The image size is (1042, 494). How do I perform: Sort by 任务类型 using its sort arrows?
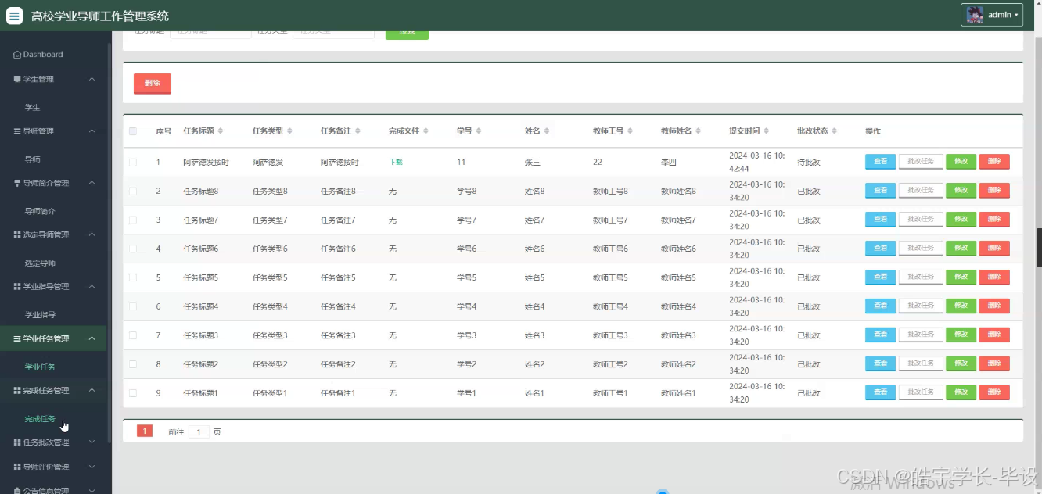[290, 131]
